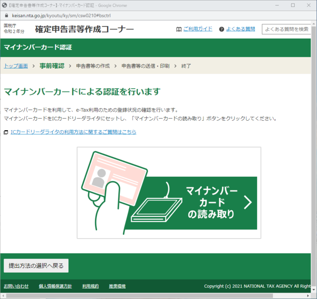
Task: Click the book icon beside ご利用ガイド
Action: [179, 29]
